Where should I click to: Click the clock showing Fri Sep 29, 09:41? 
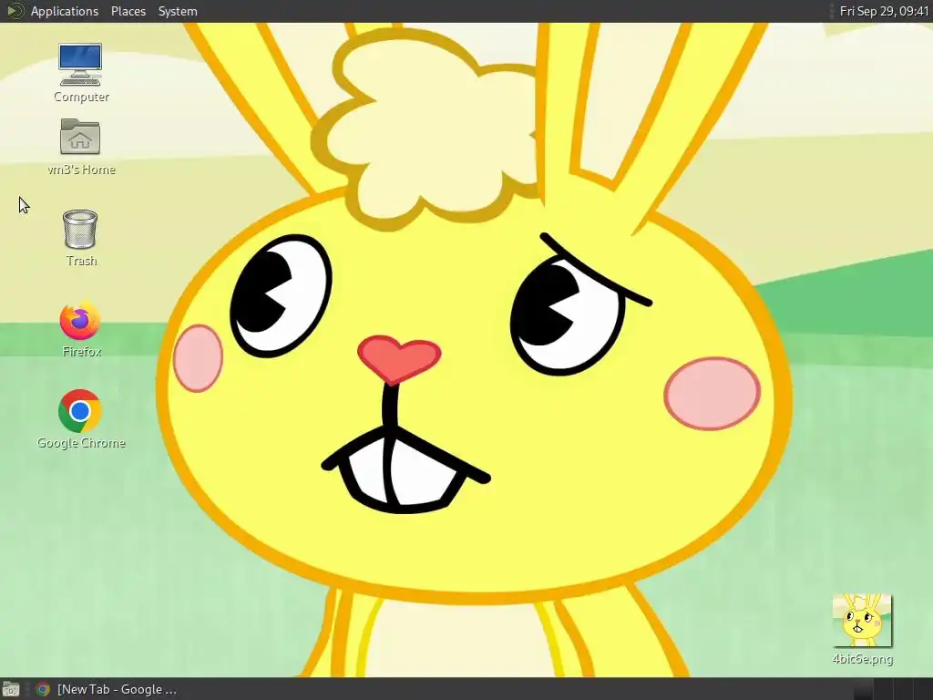pyautogui.click(x=884, y=11)
